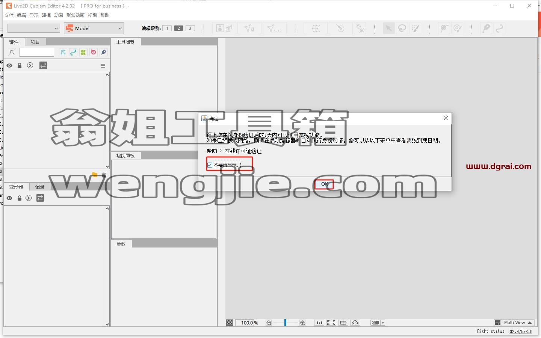Click the deform path filter icon in parts panel
This screenshot has width=541, height=338.
pyautogui.click(x=73, y=52)
